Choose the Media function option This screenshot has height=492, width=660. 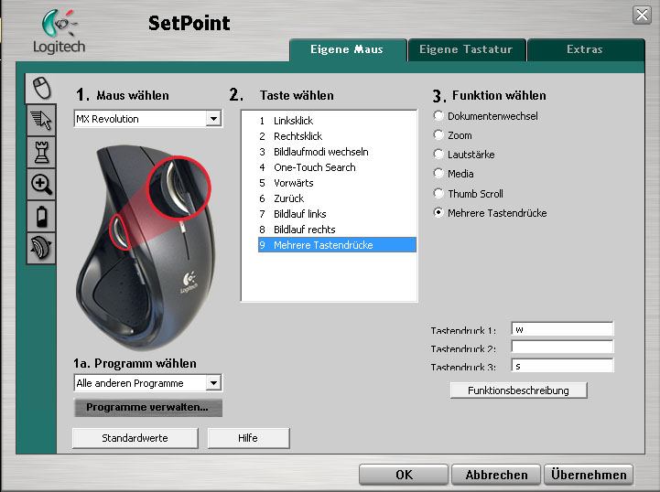(x=438, y=173)
